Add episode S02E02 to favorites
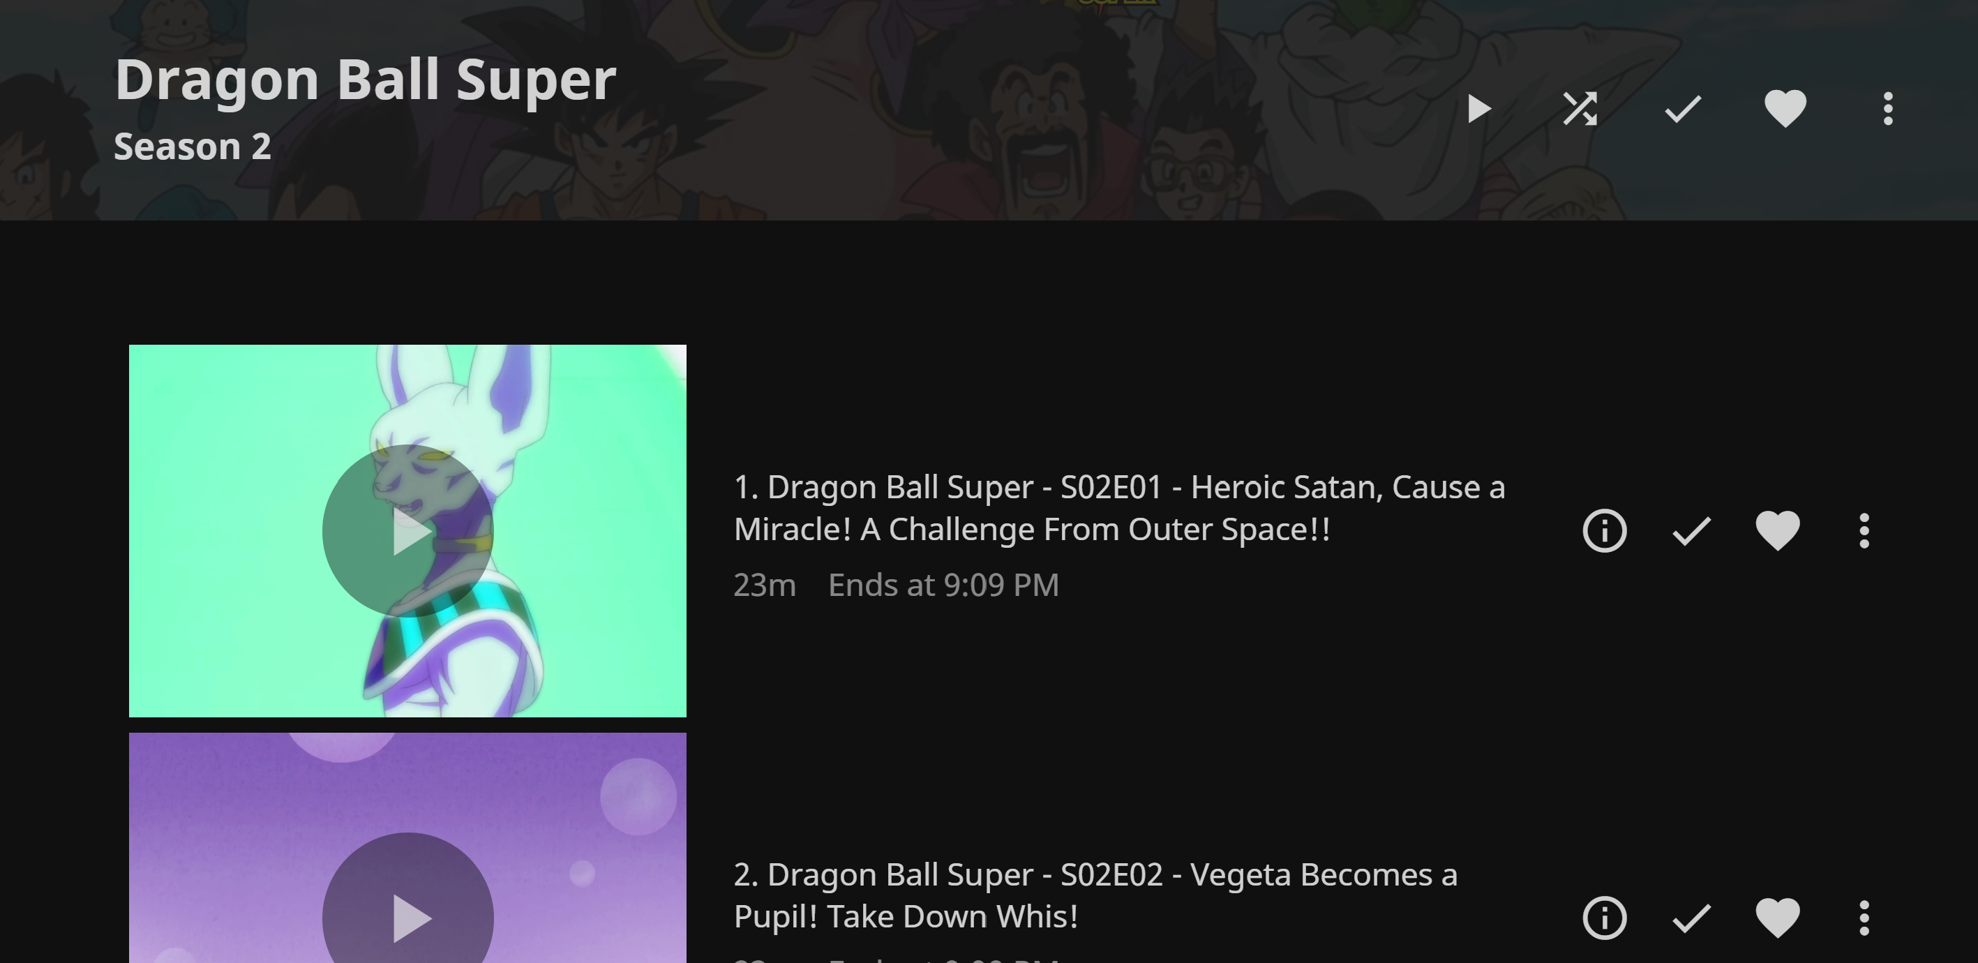The width and height of the screenshot is (1978, 963). point(1778,918)
